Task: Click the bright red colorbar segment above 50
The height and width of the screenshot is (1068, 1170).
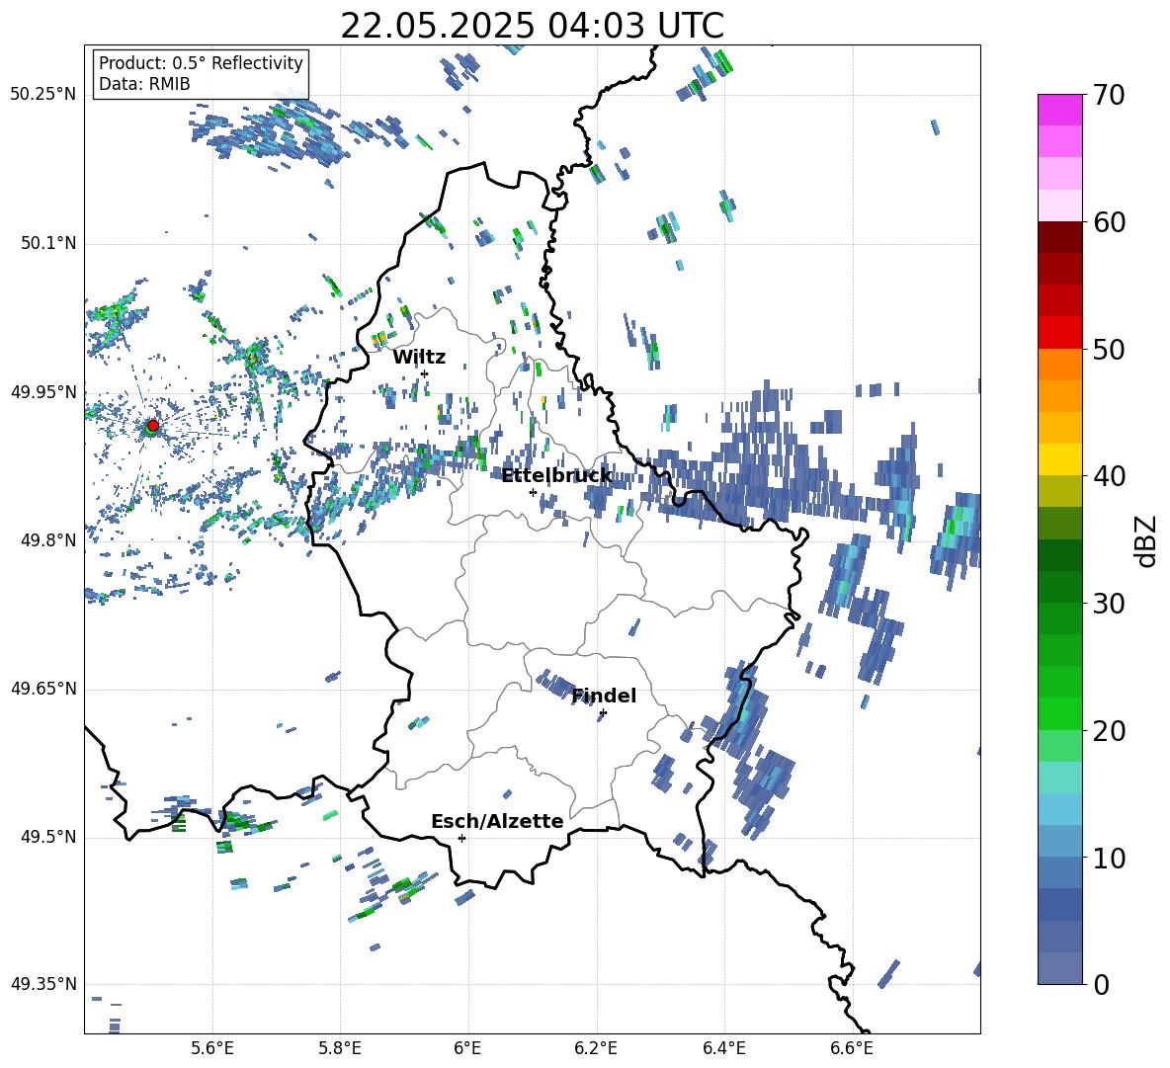Action: tap(1059, 333)
